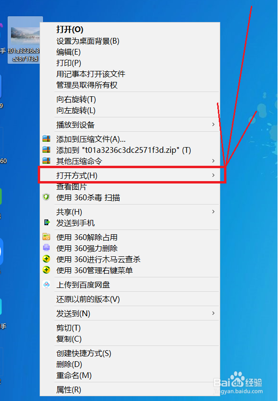278x401 pixels.
Task: Open 共享(H) menu entry
Action: [130, 212]
